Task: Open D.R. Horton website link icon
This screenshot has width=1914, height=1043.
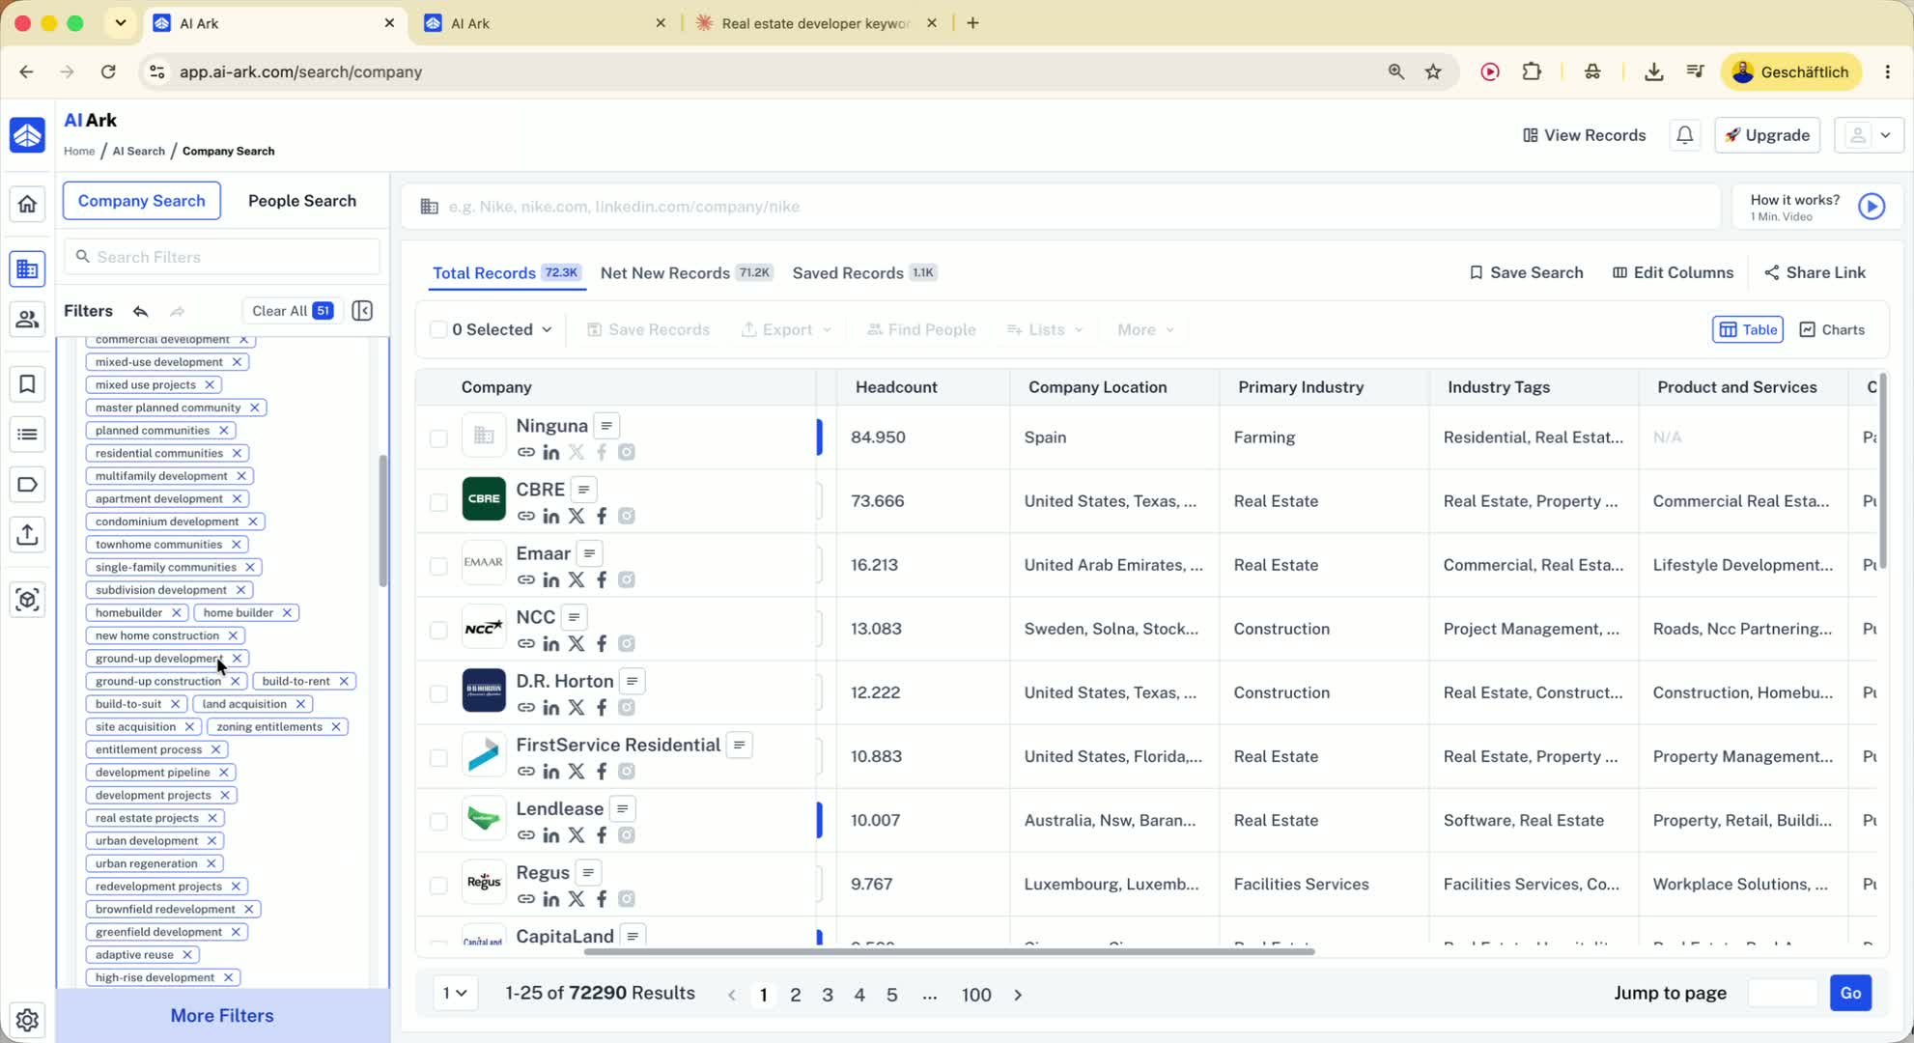Action: pyautogui.click(x=526, y=708)
